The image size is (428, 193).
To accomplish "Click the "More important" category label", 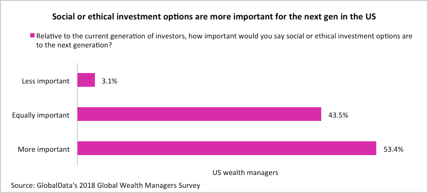I will 44,149.
